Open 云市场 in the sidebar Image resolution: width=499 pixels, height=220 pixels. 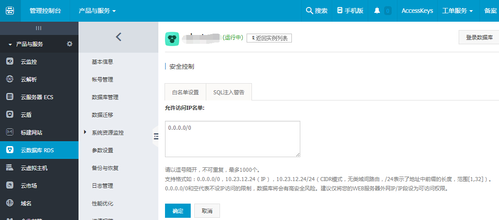pos(28,185)
